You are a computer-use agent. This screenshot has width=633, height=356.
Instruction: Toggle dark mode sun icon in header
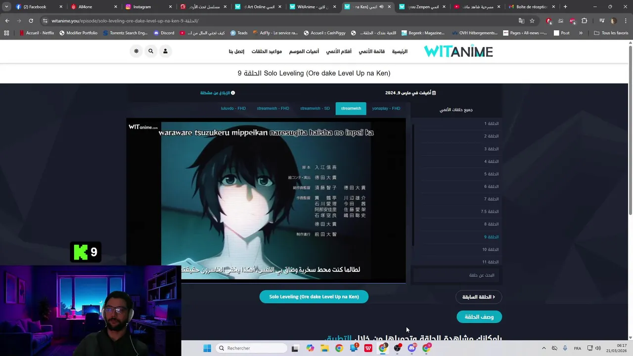point(136,51)
